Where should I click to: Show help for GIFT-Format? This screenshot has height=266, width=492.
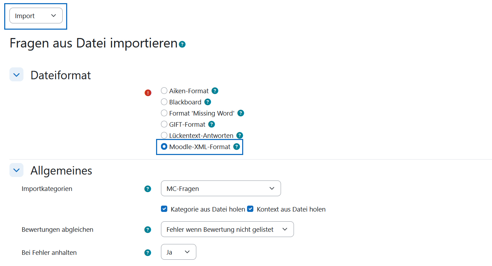pos(212,124)
